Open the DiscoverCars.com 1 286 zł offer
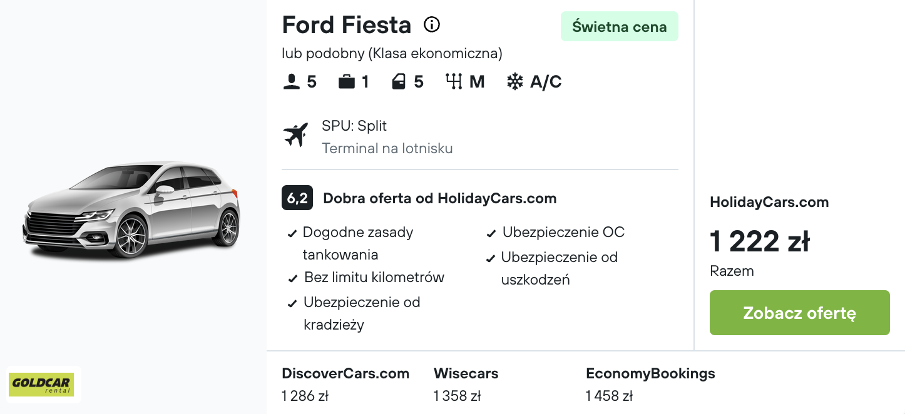 tap(345, 384)
